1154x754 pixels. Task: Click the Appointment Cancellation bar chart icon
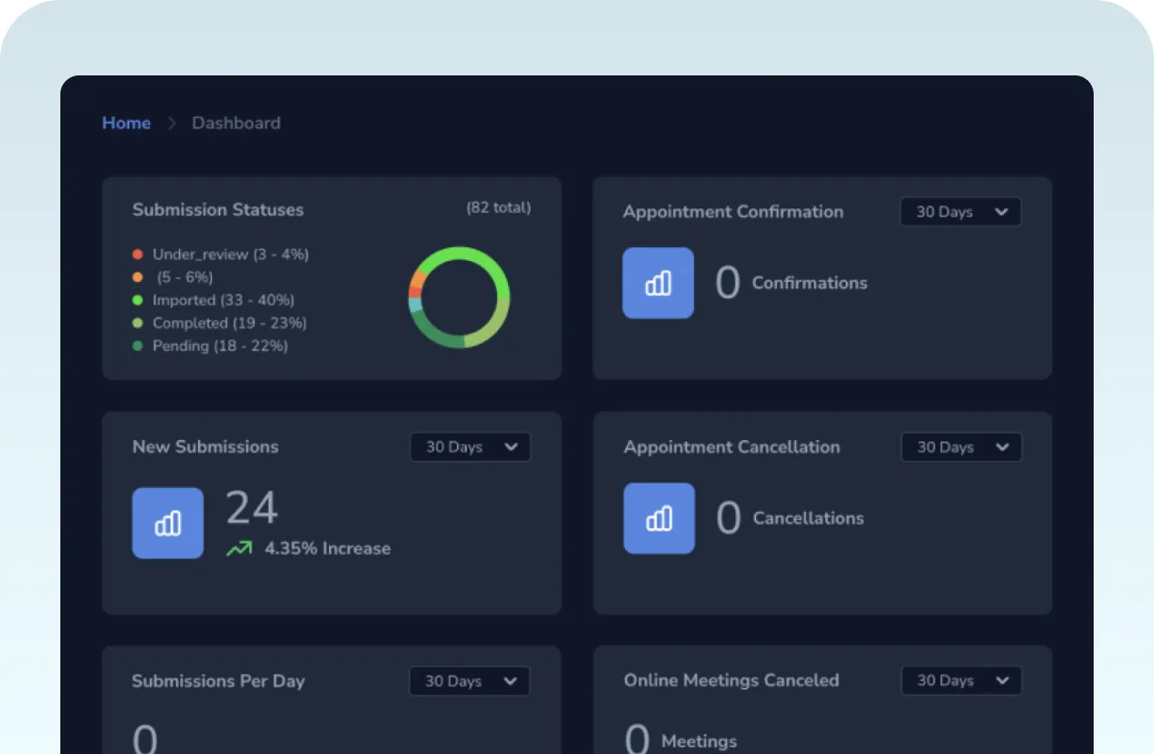pyautogui.click(x=659, y=518)
